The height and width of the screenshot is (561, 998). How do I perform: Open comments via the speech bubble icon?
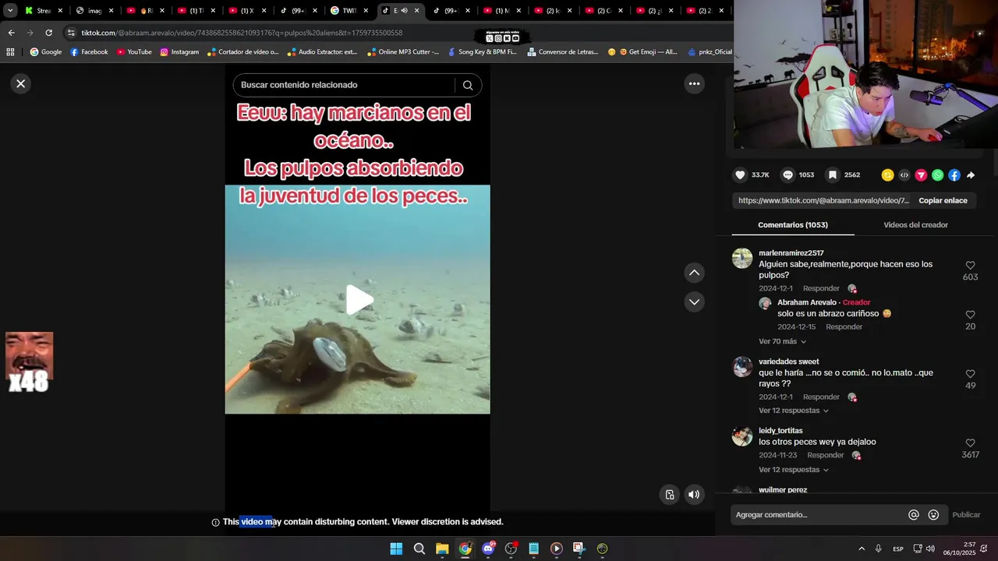pos(787,175)
